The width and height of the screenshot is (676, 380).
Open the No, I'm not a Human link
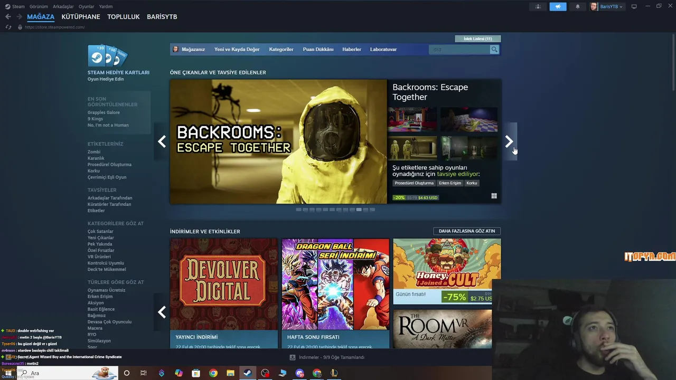point(108,125)
